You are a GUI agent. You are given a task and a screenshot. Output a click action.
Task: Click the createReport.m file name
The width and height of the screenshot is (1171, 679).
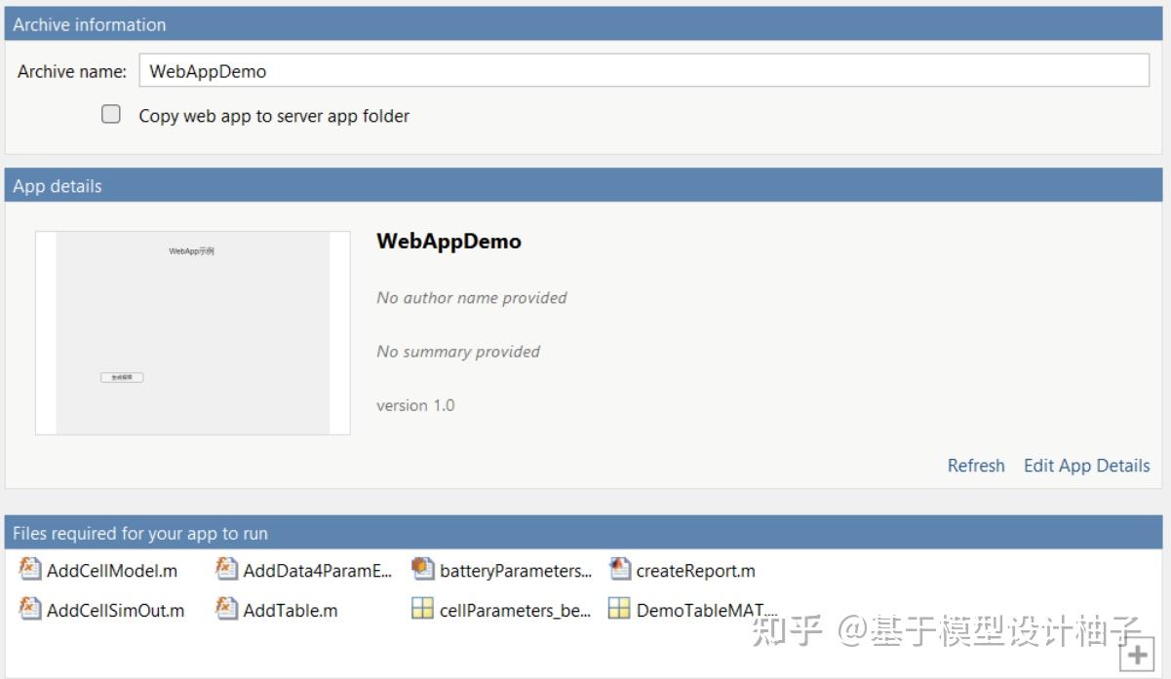pos(696,571)
